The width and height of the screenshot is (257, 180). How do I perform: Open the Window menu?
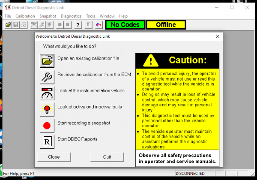(107, 16)
